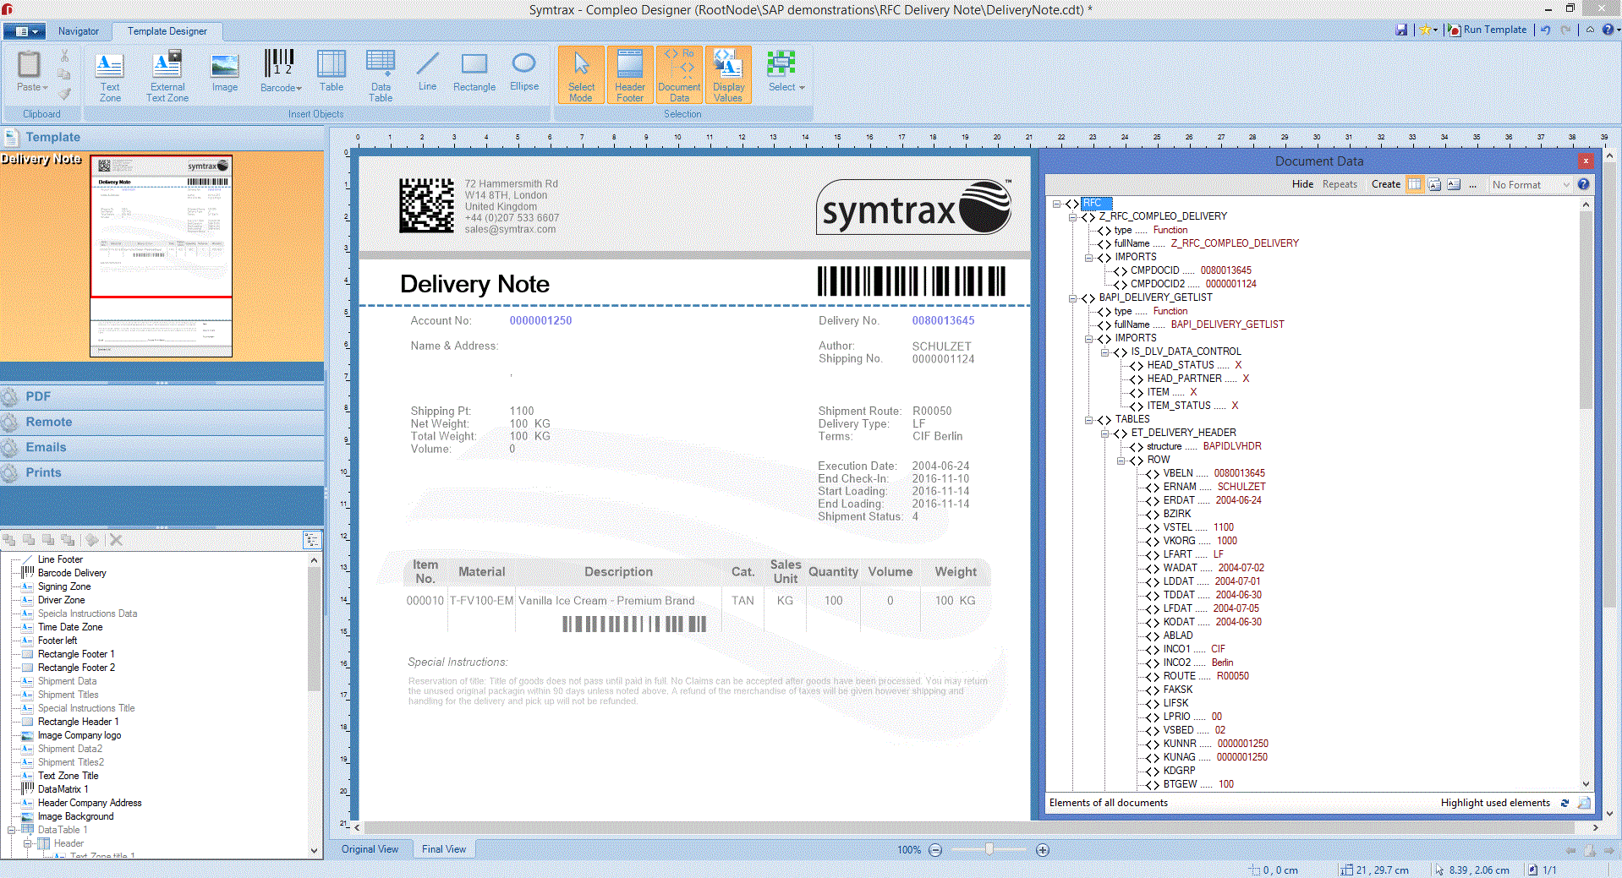Image resolution: width=1622 pixels, height=878 pixels.
Task: Click Run Template
Action: [1488, 30]
